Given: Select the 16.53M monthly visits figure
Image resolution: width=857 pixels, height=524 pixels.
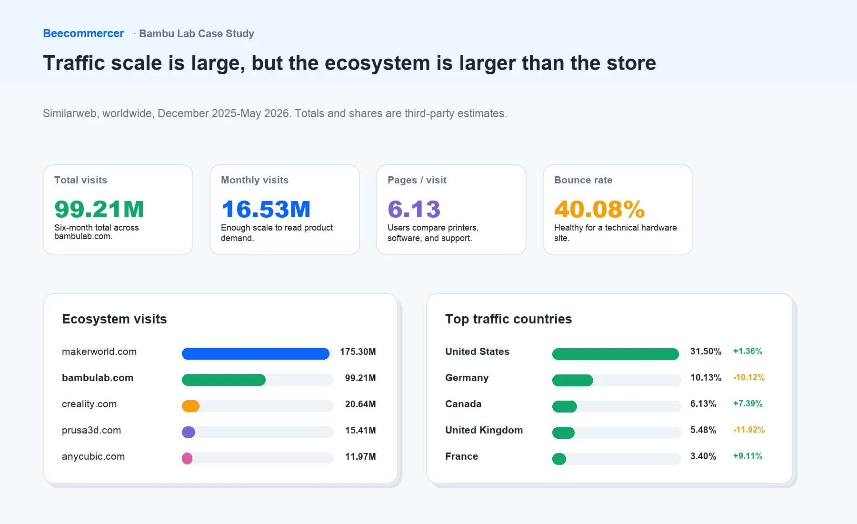Looking at the screenshot, I should tap(266, 209).
